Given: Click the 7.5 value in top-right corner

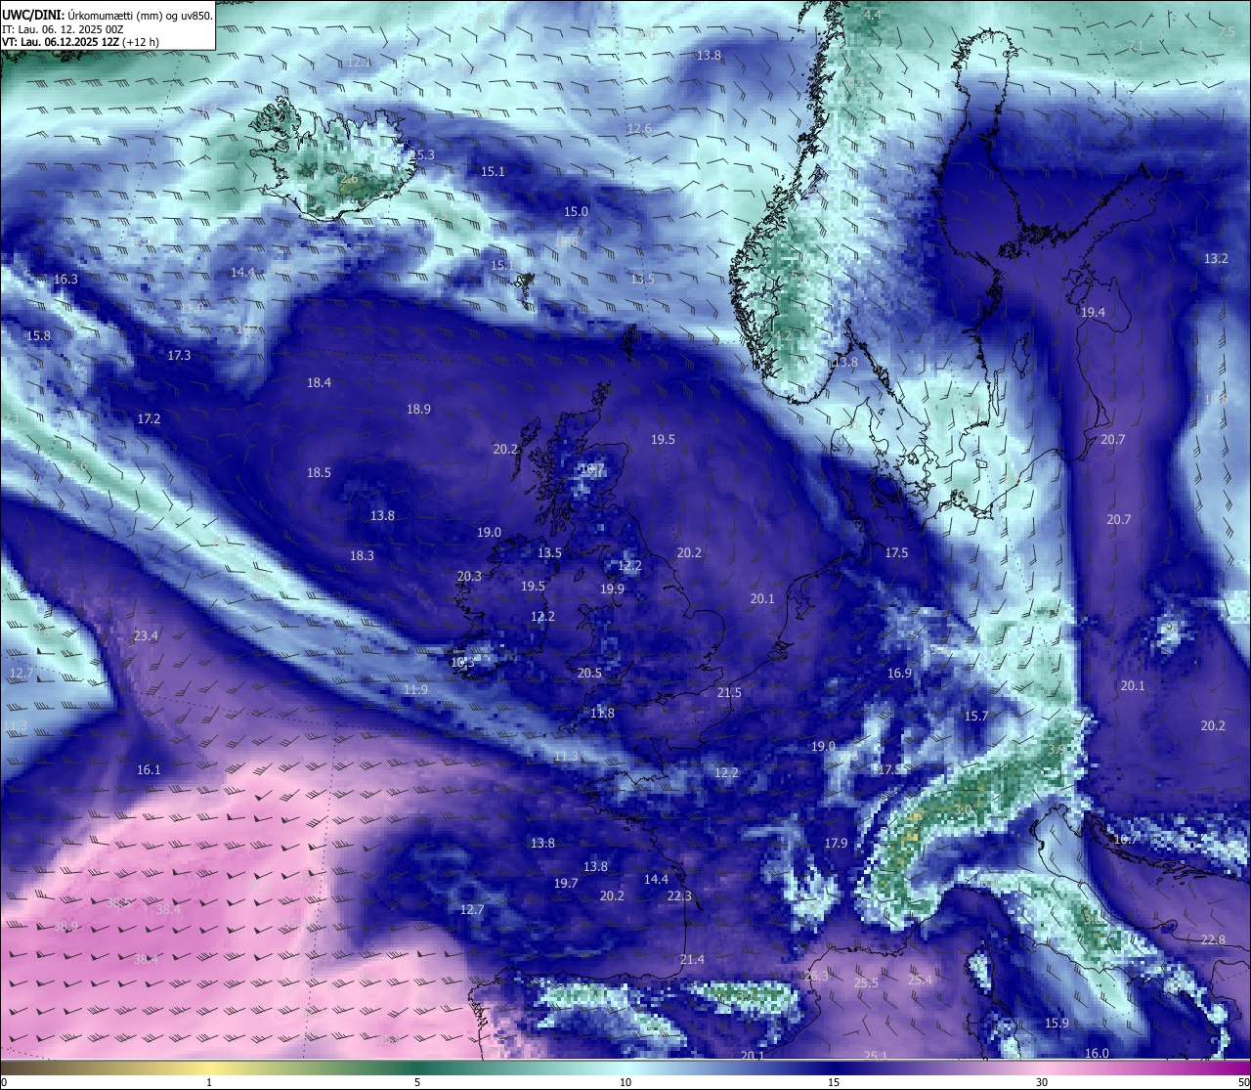Looking at the screenshot, I should click(x=1227, y=32).
